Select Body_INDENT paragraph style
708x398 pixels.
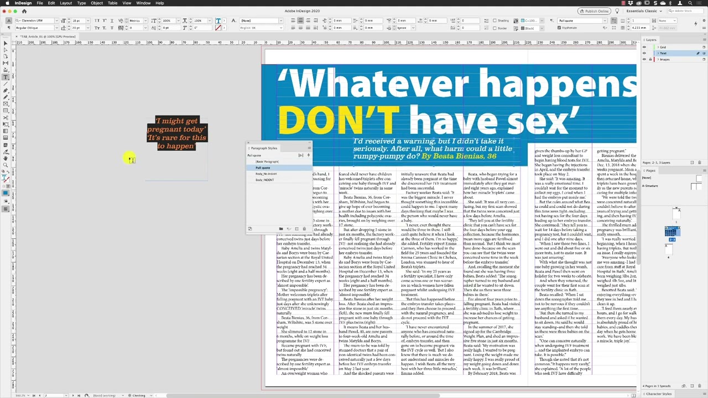279,180
